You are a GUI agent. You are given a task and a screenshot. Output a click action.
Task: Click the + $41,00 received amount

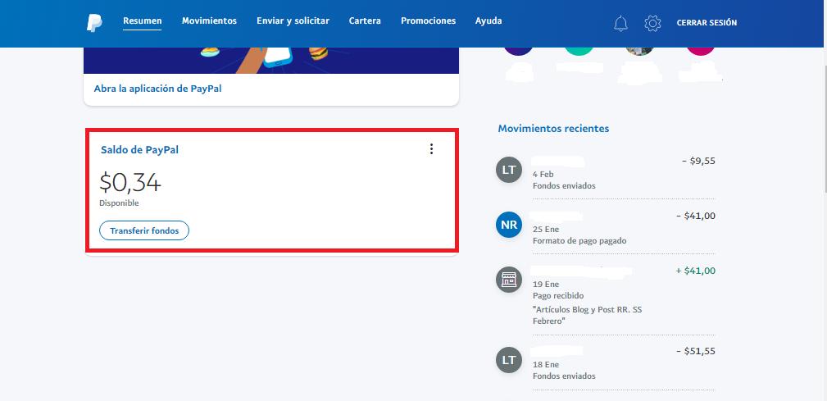(696, 271)
